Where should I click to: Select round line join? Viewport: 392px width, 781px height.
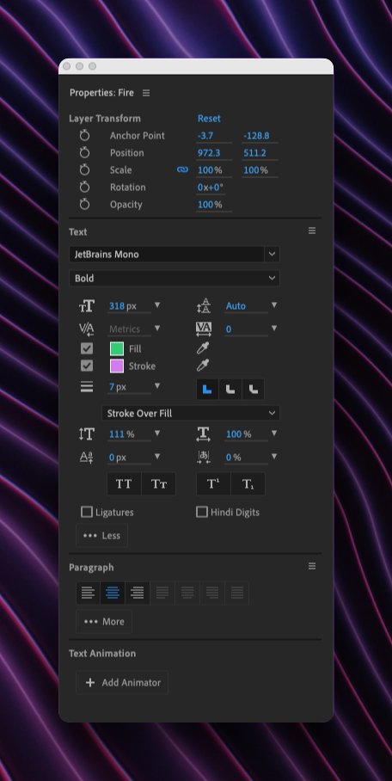[230, 389]
